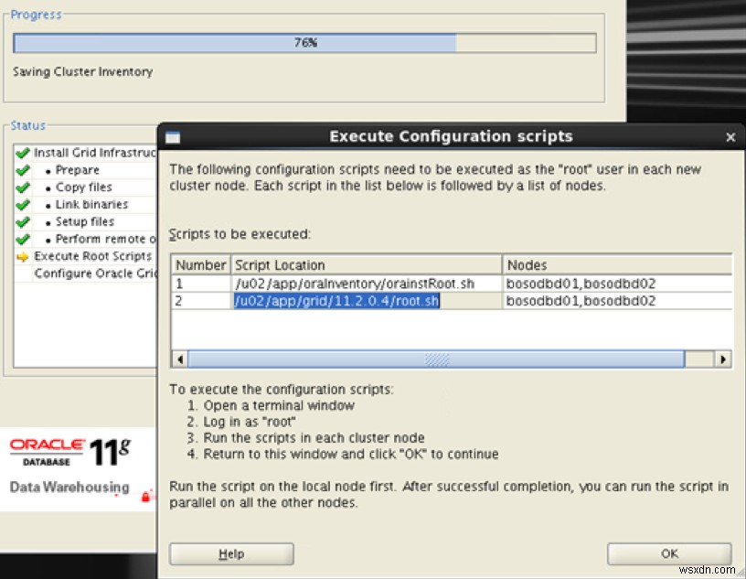
Task: Click the green check beside Setup files
Action: 22,222
